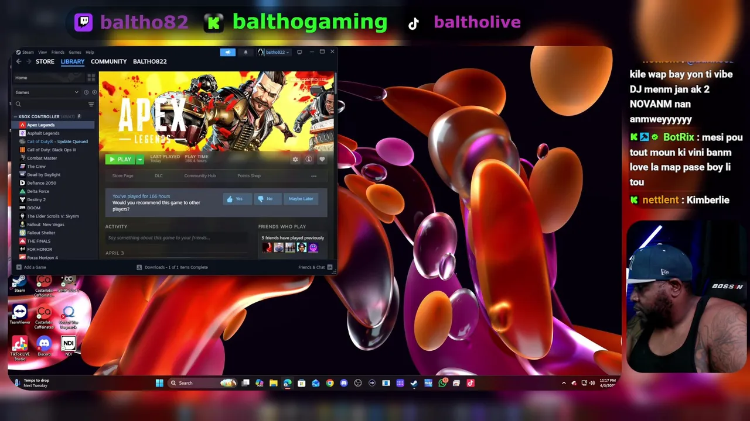Switch Steam to Big Picture mode icon
The height and width of the screenshot is (421, 750).
click(x=299, y=52)
